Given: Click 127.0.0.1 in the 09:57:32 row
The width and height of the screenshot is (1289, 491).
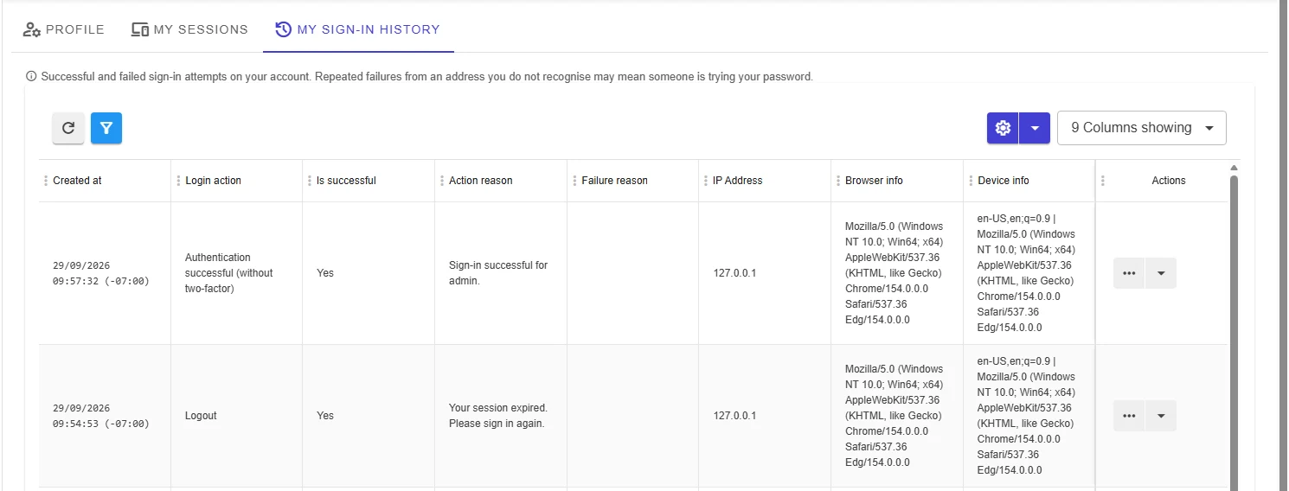Looking at the screenshot, I should pos(734,273).
